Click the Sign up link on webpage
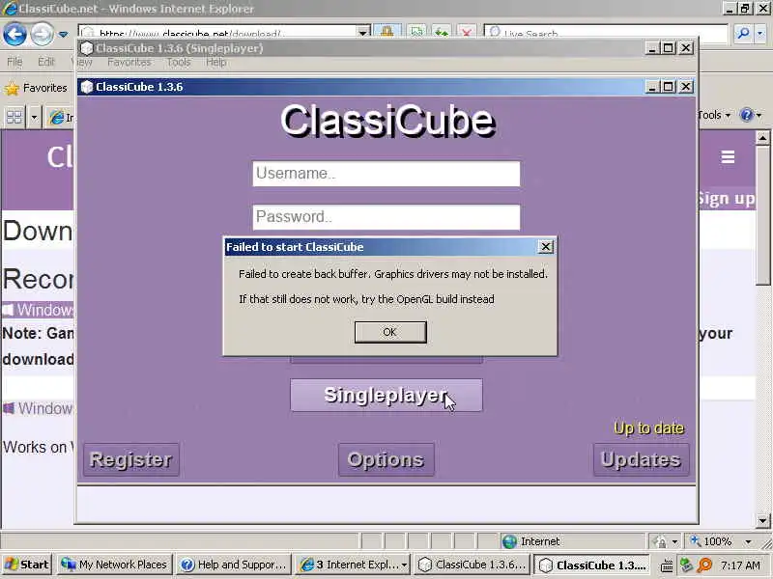This screenshot has height=579, width=773. (727, 199)
